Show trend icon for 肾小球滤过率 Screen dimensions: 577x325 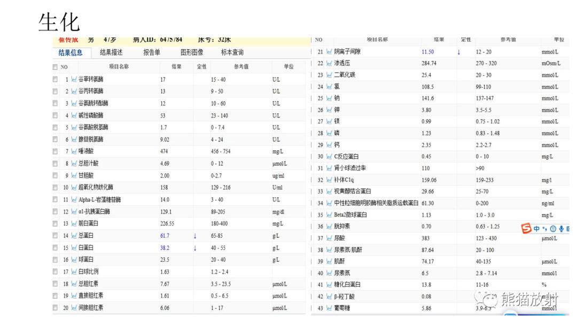329,168
